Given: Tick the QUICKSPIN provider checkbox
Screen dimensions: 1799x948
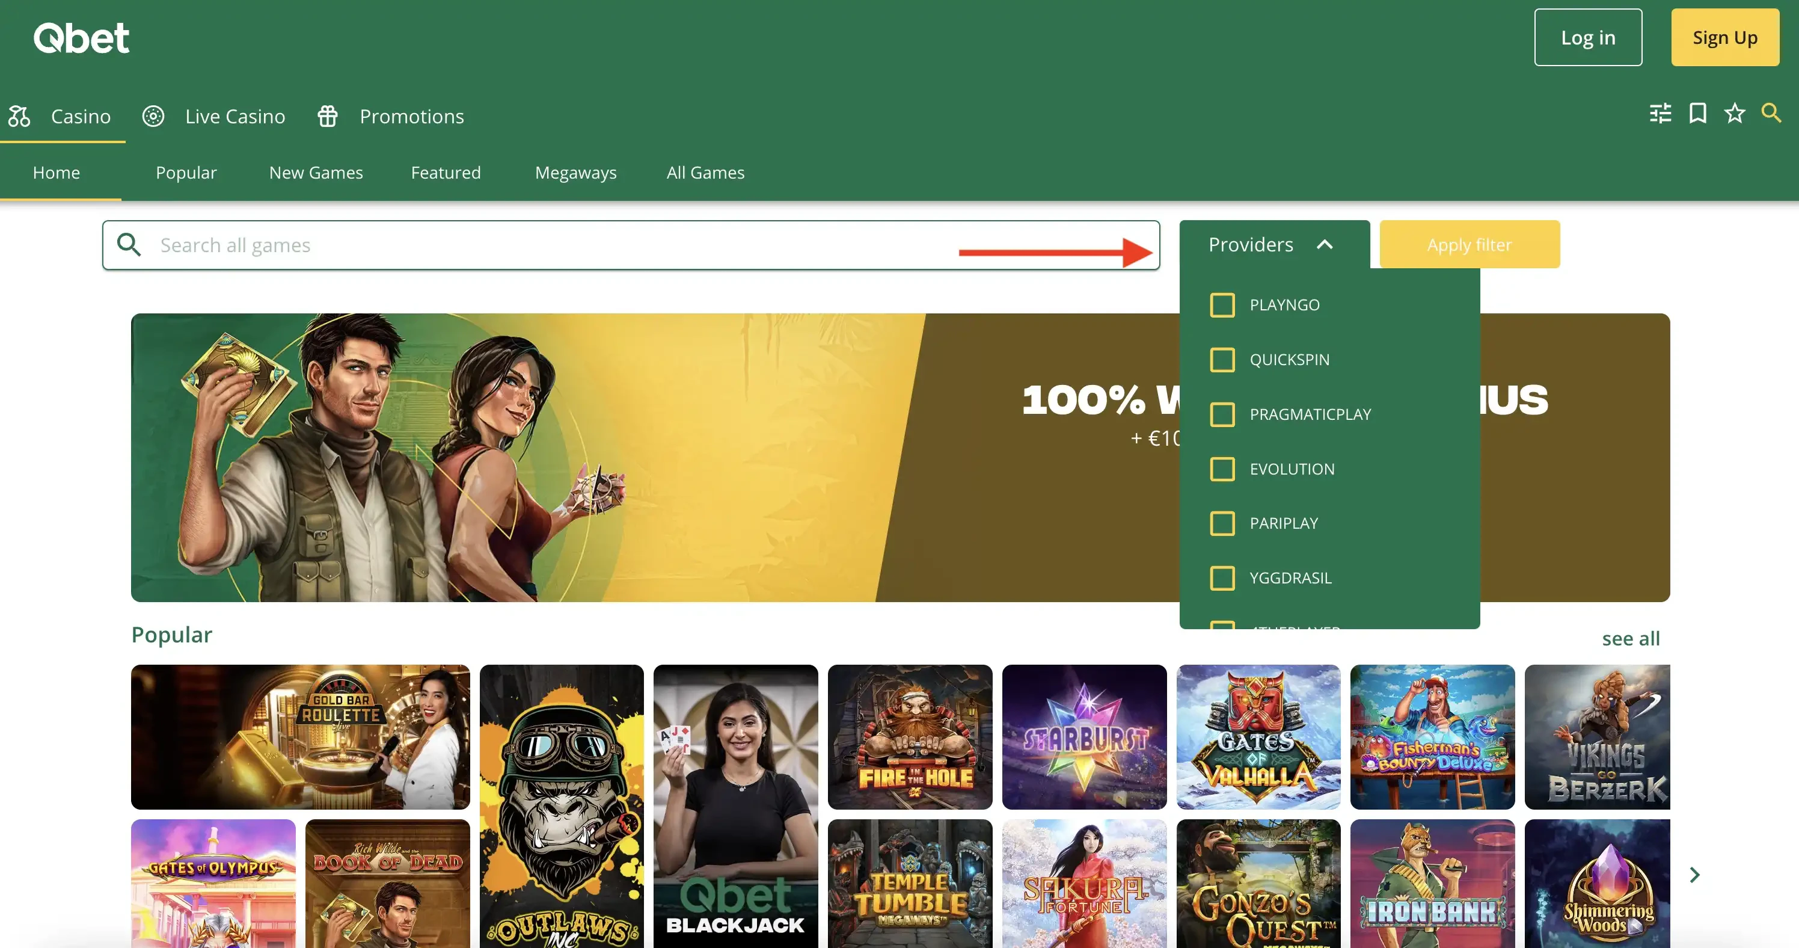Looking at the screenshot, I should point(1222,360).
